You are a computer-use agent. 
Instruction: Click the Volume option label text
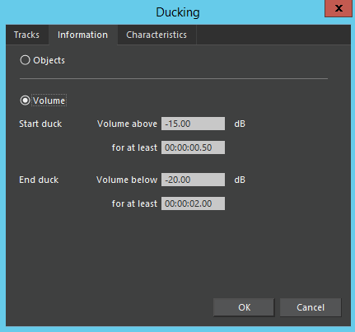[49, 101]
